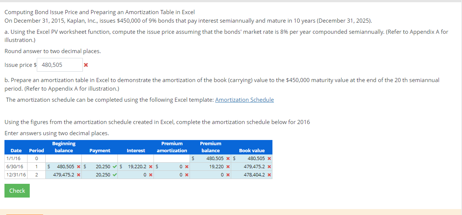Click the red X on the 6/30/16 Premium balance
This screenshot has height=215, width=462.
[227, 167]
